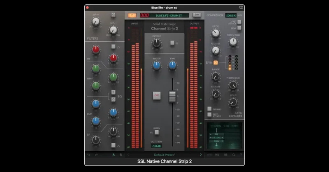Select the A preset slot

(114, 155)
